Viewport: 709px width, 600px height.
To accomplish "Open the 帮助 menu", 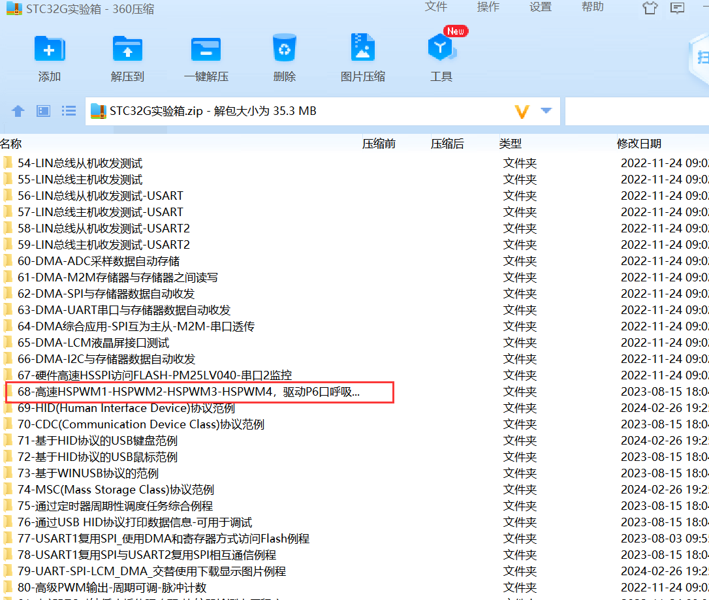I will tap(592, 7).
